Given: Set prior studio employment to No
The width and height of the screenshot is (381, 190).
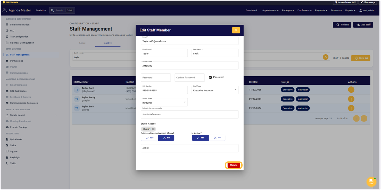Looking at the screenshot, I should pyautogui.click(x=166, y=138).
